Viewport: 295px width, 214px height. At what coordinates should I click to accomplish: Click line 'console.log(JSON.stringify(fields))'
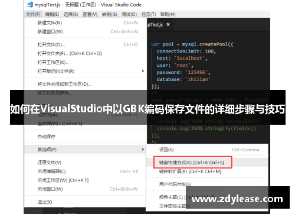pos(206,128)
